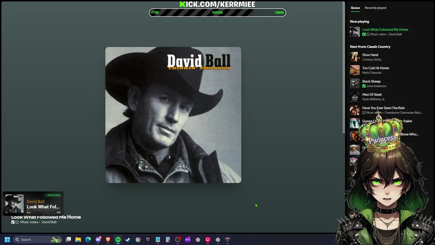Click the now playing thumbnail in the queue
Screen dimensions: 435x245
click(355, 32)
